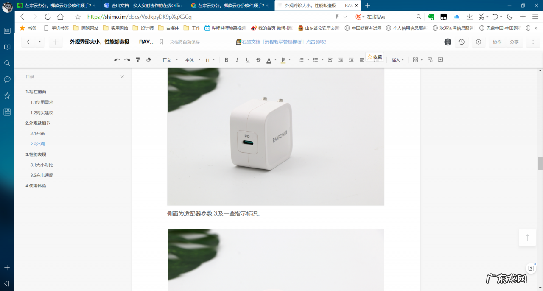The height and width of the screenshot is (291, 543).
Task: Open the font size dropdown showing 11
Action: (x=209, y=60)
